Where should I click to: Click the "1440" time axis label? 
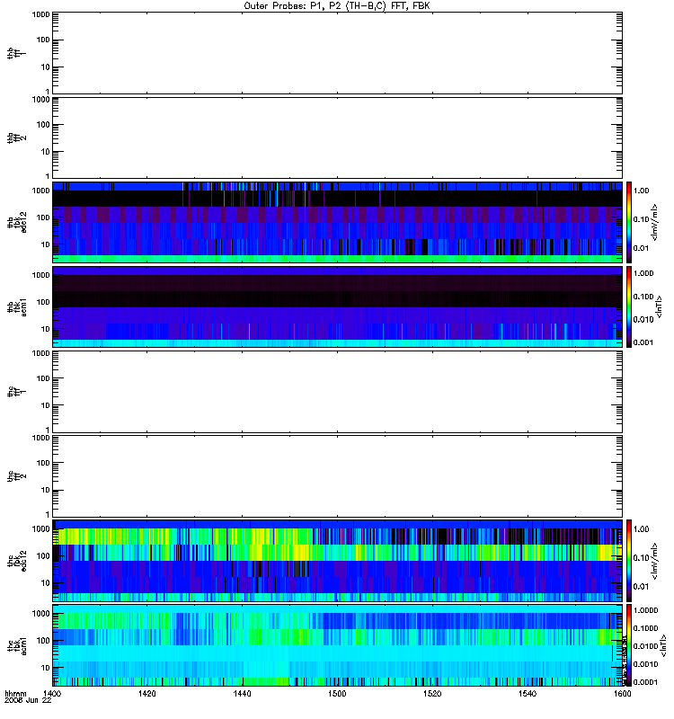[242, 693]
